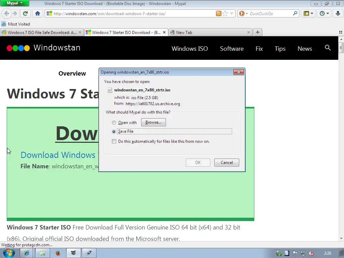Go back with the back arrow
Image resolution: width=344 pixels, height=258 pixels.
click(7, 13)
